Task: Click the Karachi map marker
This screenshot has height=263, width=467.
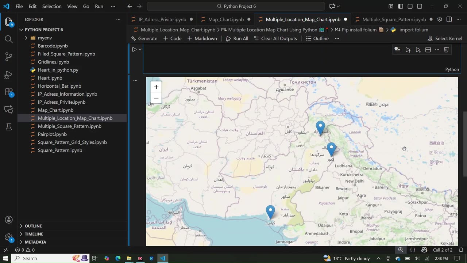Action: pos(270,212)
